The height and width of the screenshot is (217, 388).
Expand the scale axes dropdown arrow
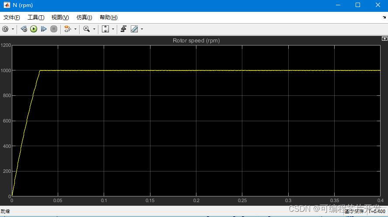[x=113, y=29]
